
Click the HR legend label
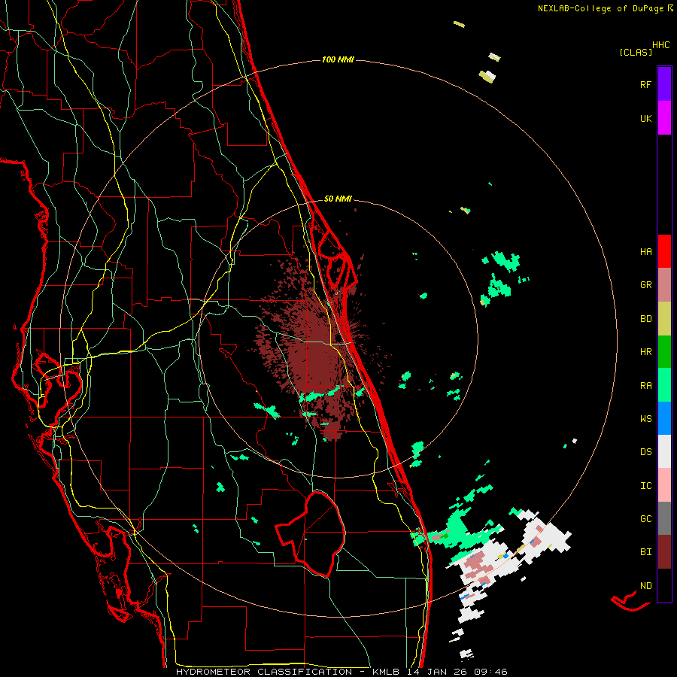tap(645, 352)
